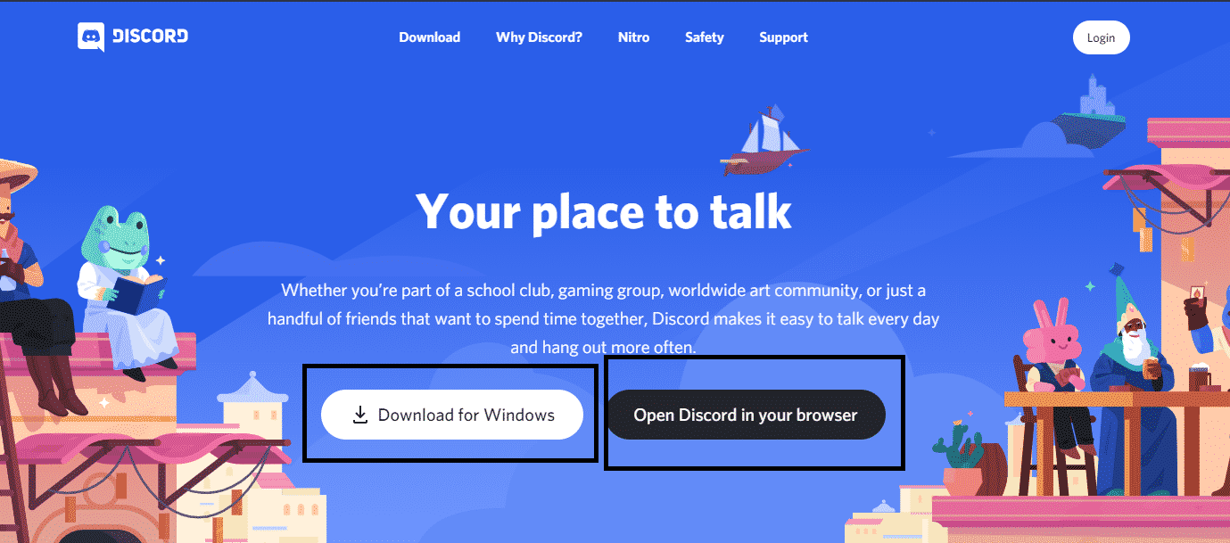This screenshot has width=1230, height=543.
Task: Click the Your place to talk headline
Action: (604, 211)
